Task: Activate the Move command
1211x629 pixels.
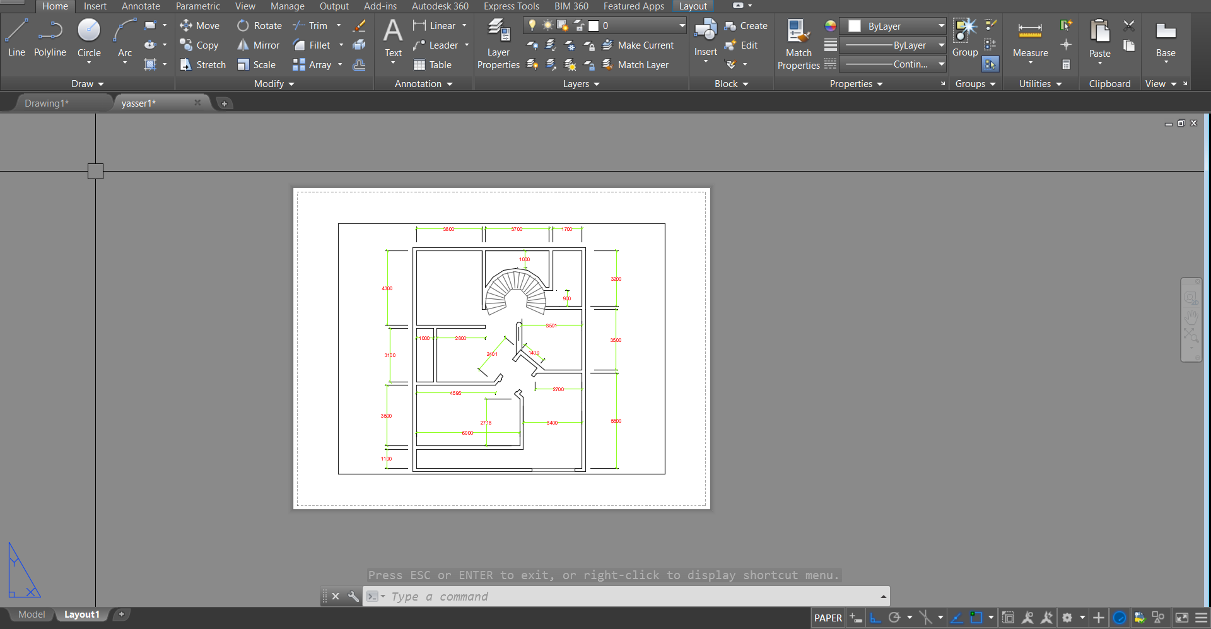Action: (x=199, y=25)
